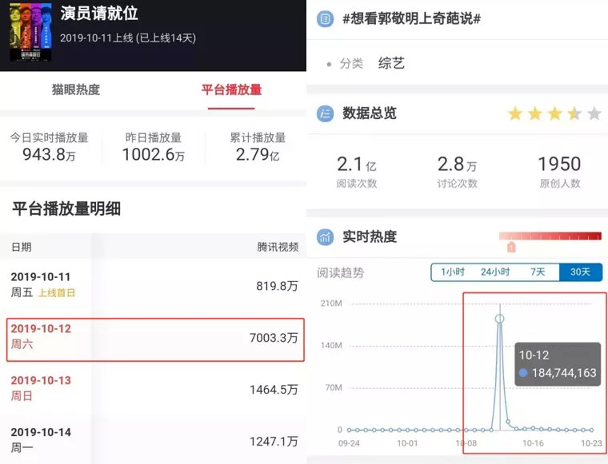Click the 10-23 axis label
The height and width of the screenshot is (464, 608).
pyautogui.click(x=591, y=443)
